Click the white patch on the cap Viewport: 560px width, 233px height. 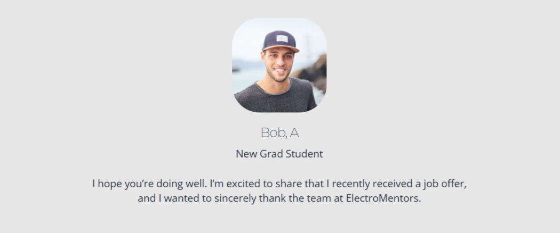coord(282,38)
